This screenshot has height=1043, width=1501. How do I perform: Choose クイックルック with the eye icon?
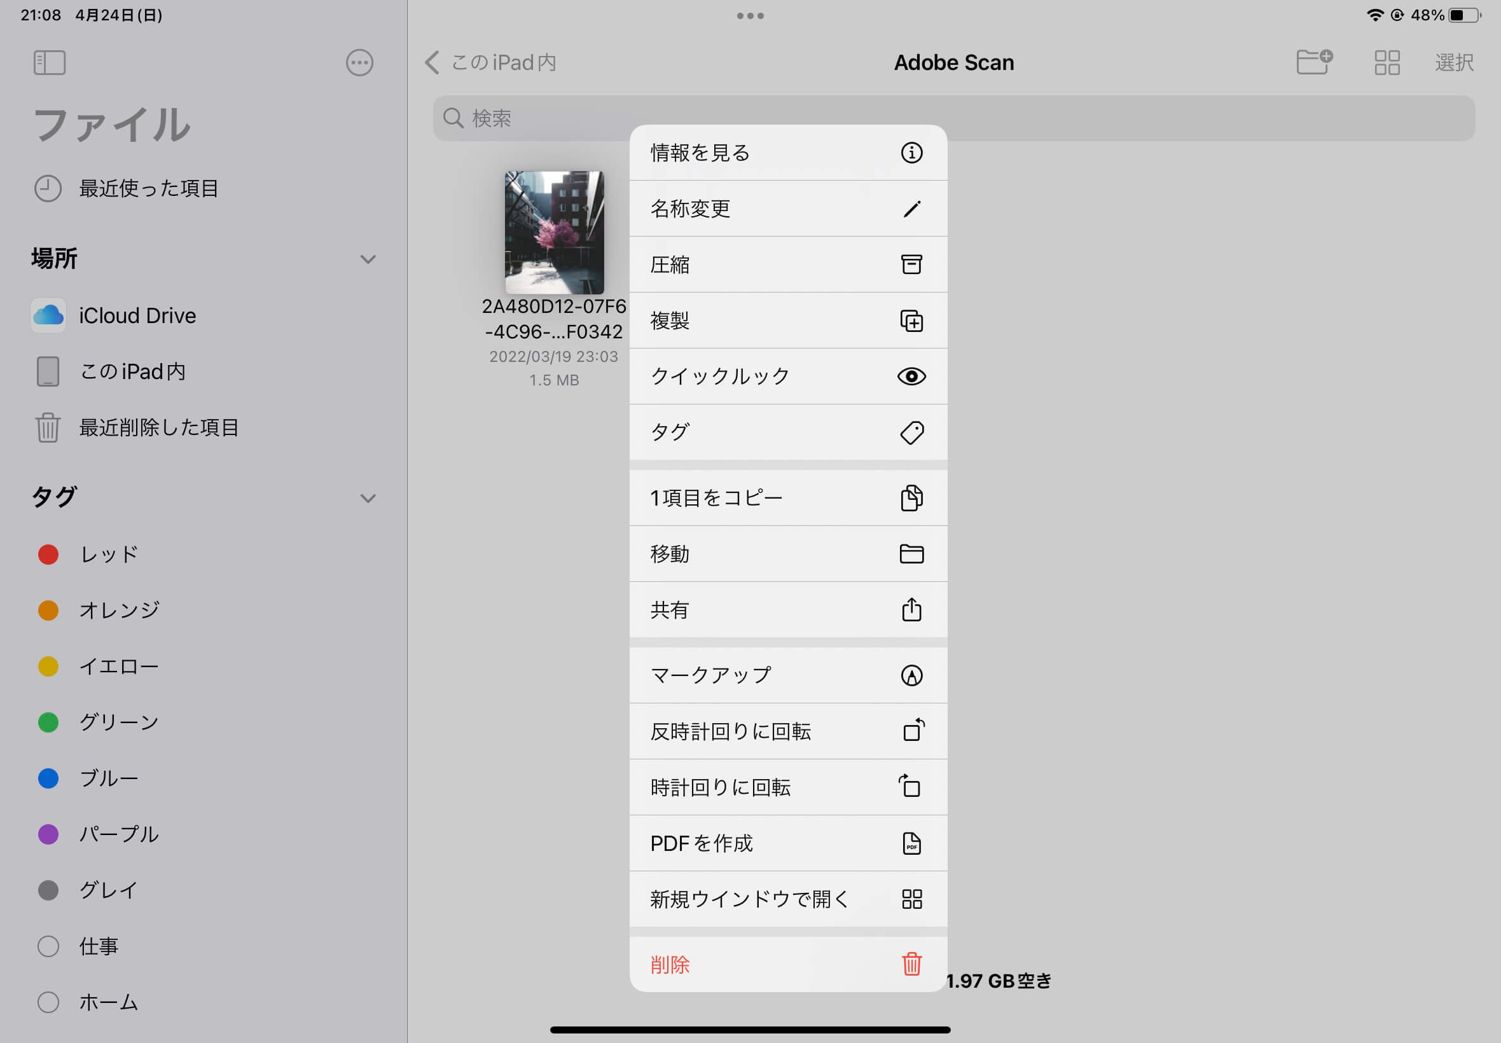click(x=788, y=376)
